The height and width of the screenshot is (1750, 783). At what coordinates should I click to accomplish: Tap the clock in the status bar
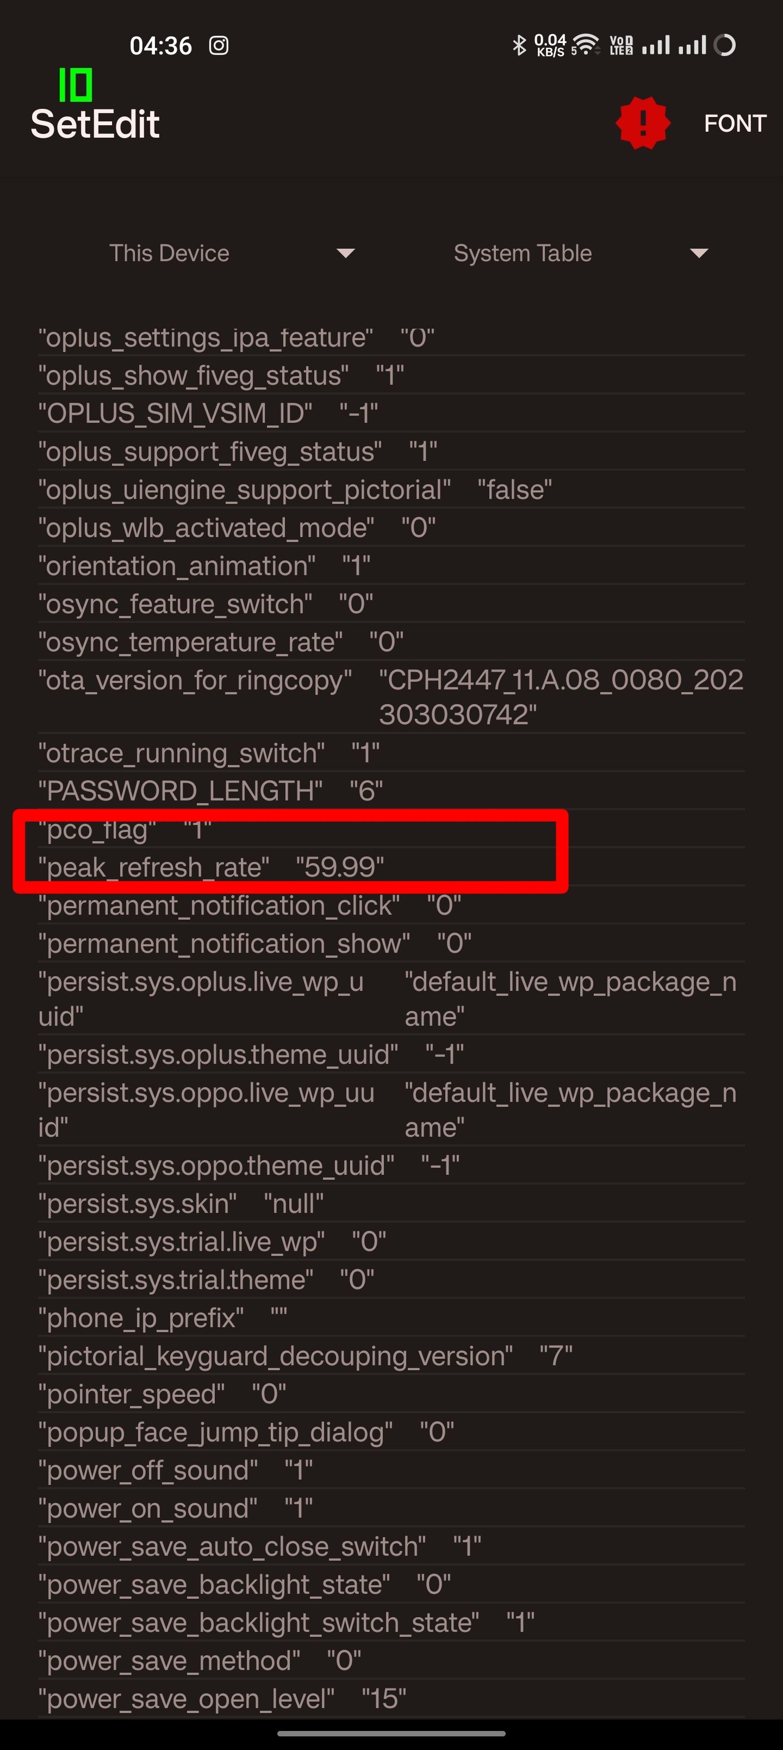pos(161,45)
